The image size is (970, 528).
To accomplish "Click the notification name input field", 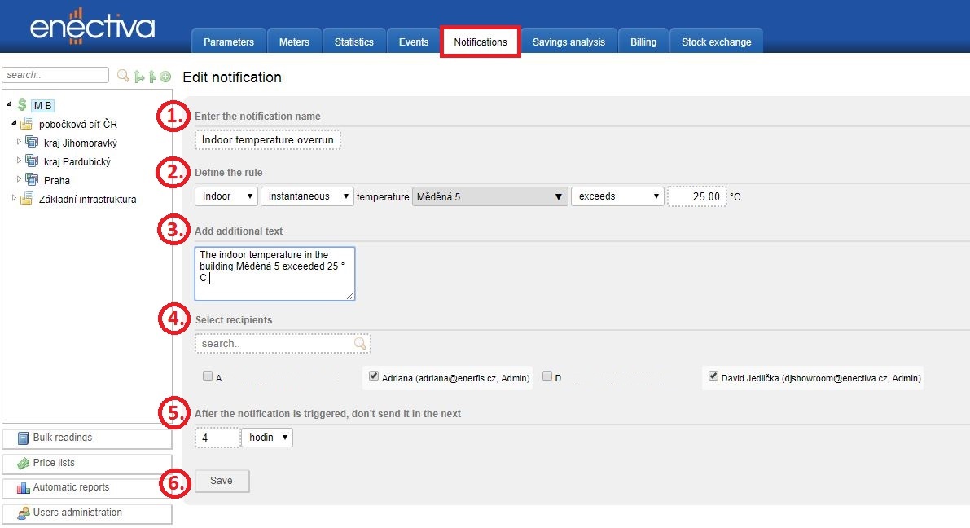I will 267,140.
